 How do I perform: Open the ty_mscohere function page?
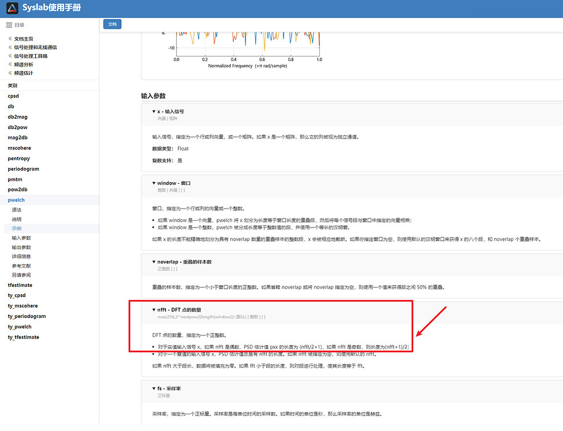click(23, 305)
